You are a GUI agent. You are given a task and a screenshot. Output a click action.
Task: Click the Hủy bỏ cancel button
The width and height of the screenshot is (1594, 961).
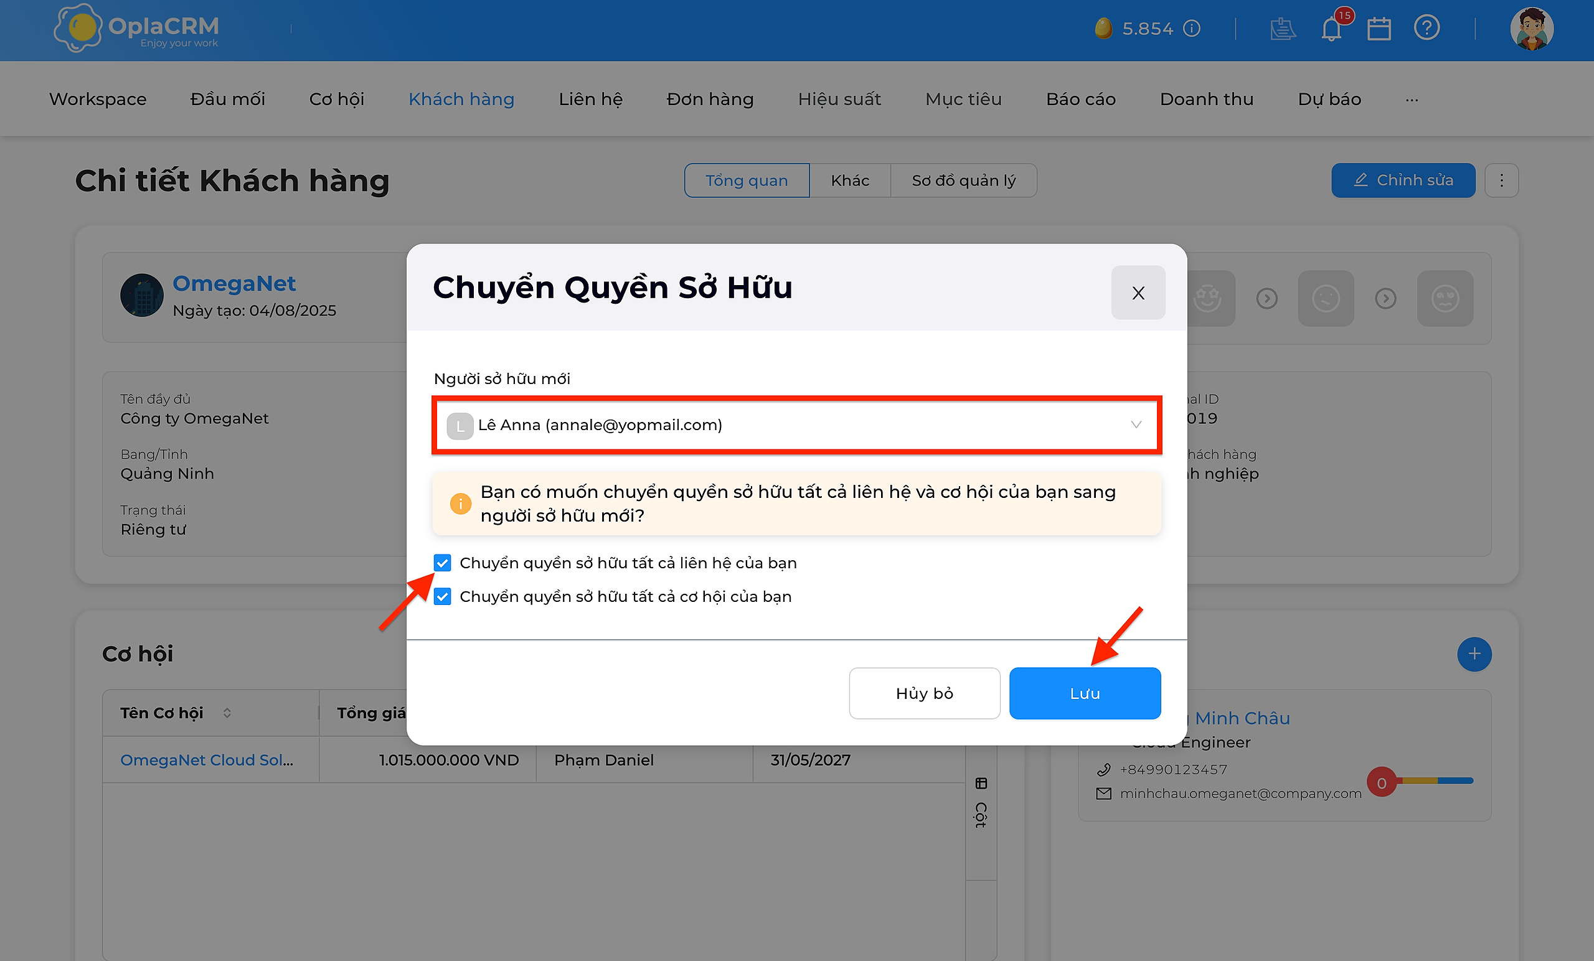(x=925, y=693)
